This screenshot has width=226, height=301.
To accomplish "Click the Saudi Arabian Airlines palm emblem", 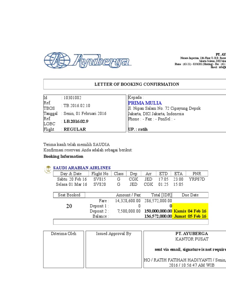I will coord(48,170).
